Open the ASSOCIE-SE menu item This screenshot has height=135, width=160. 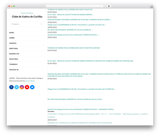click(x=14, y=70)
